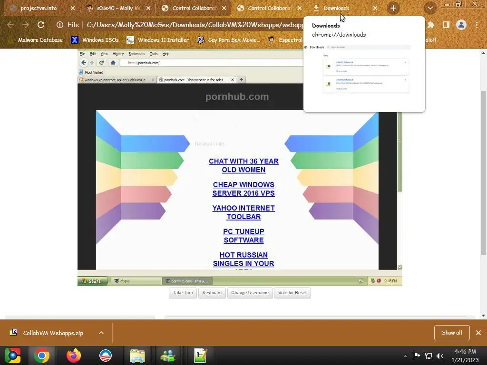The height and width of the screenshot is (365, 487).
Task: Click the Chrome address bar URL
Action: coord(194,25)
